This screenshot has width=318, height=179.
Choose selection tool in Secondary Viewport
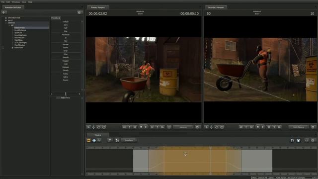click(x=207, y=127)
